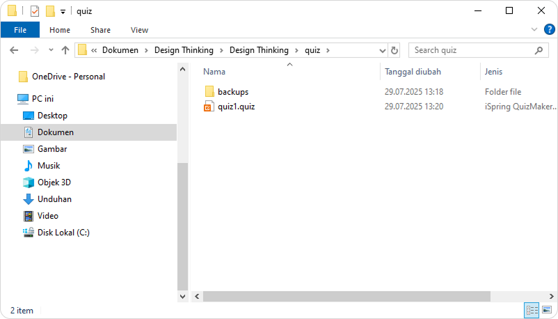Click the Properties quick access icon
The width and height of the screenshot is (558, 319).
point(35,11)
